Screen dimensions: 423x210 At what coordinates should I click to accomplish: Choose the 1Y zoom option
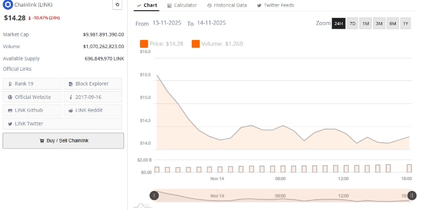[405, 24]
